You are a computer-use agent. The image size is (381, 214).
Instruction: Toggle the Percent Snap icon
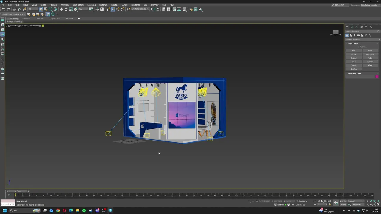[x=118, y=9]
